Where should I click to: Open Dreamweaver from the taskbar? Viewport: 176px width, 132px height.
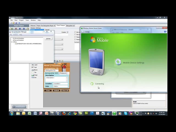tap(86, 113)
